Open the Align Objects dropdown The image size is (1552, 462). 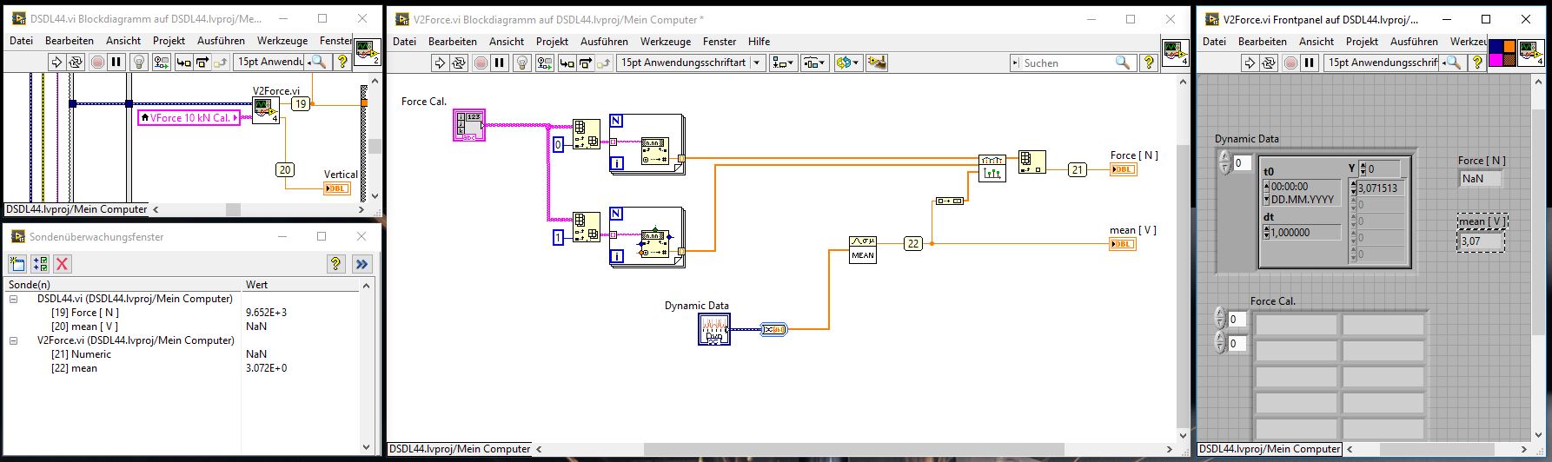tap(784, 63)
